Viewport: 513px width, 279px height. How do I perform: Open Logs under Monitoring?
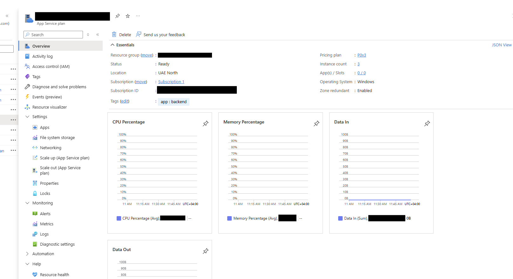(x=44, y=234)
